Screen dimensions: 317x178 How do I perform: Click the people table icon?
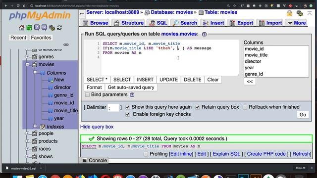click(x=35, y=133)
